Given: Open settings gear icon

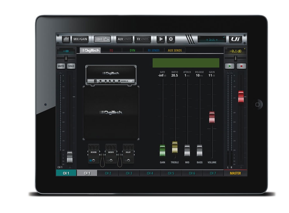Looking at the screenshot, I should coord(171,39).
